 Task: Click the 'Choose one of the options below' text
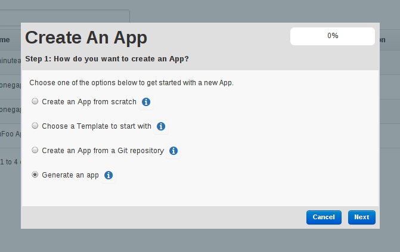pos(131,83)
